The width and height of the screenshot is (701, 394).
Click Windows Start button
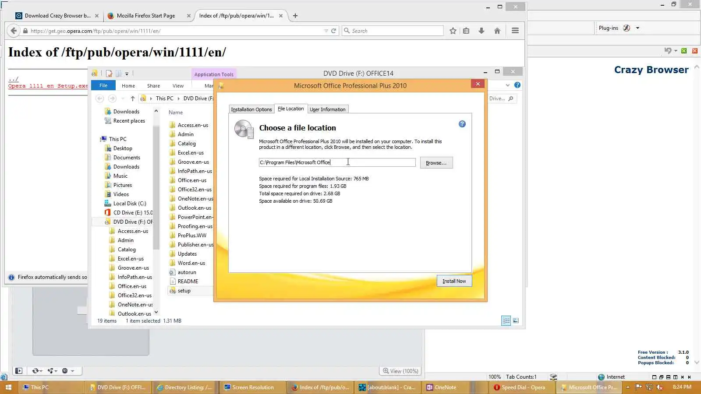8,387
